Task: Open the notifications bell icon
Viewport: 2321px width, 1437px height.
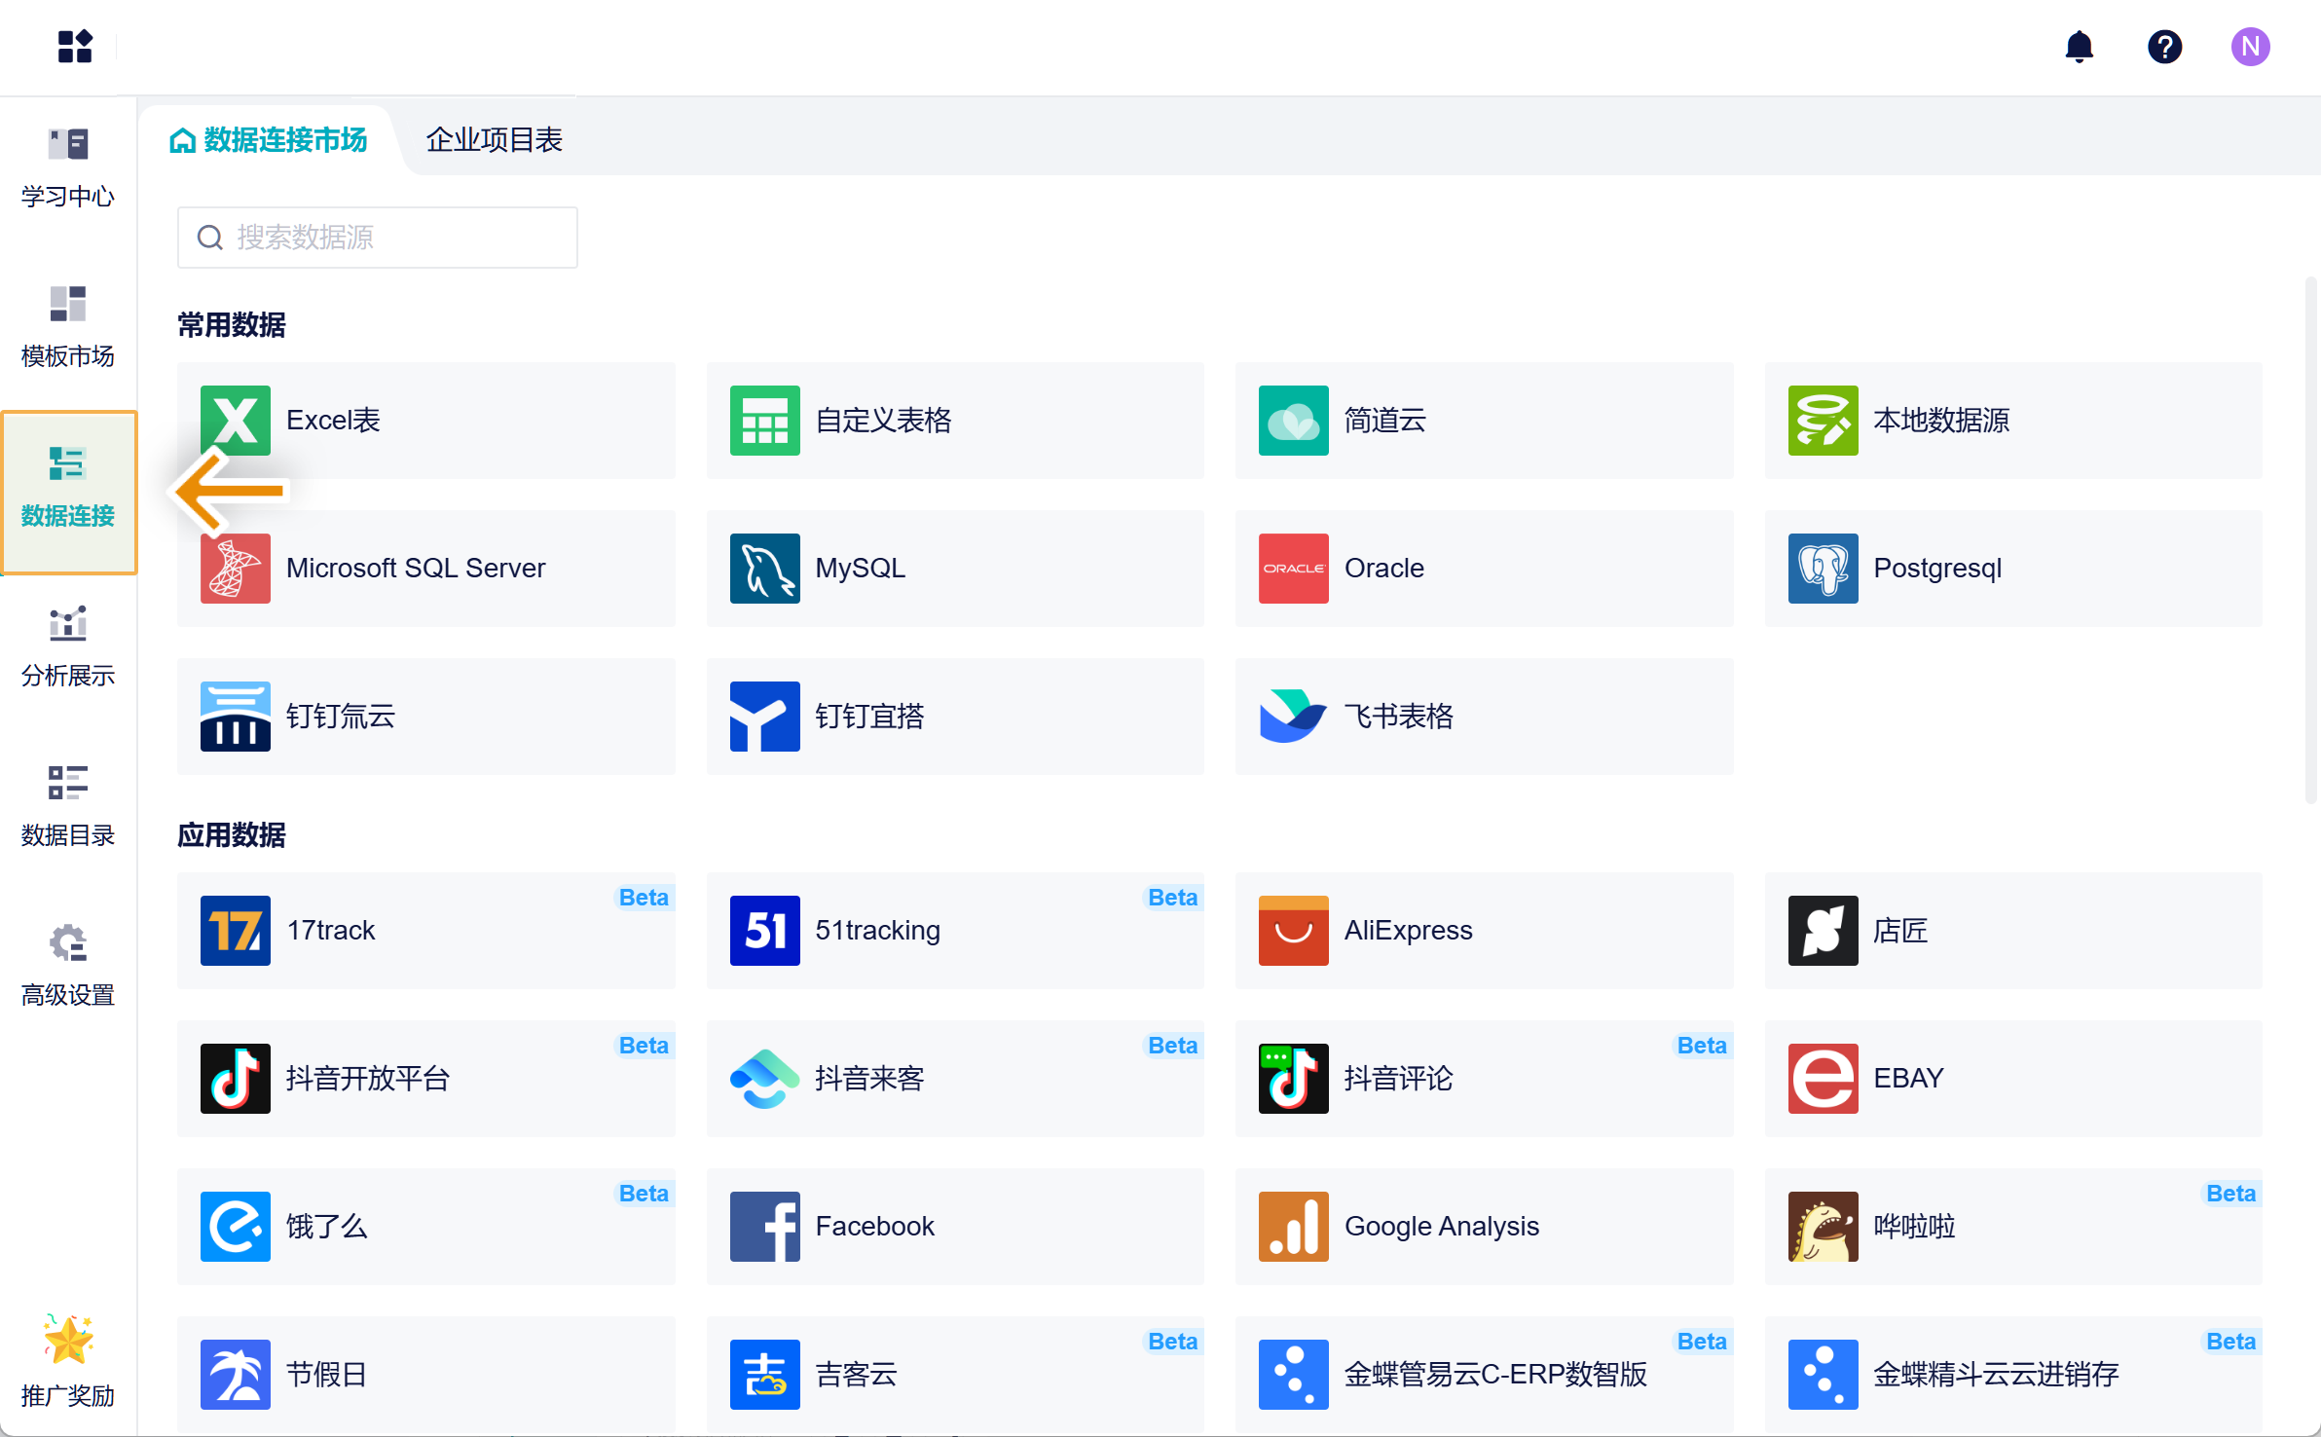Action: [2079, 47]
